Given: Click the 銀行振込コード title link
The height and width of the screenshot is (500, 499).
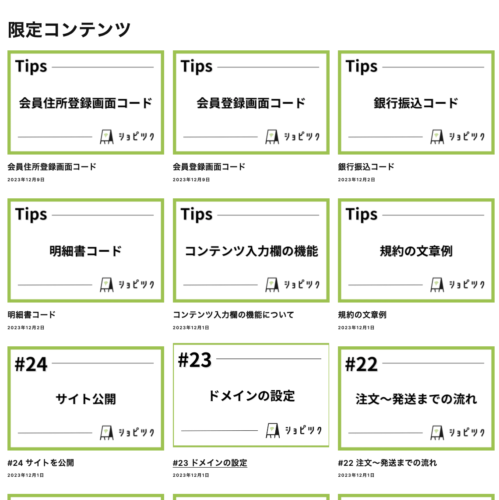Looking at the screenshot, I should [366, 167].
